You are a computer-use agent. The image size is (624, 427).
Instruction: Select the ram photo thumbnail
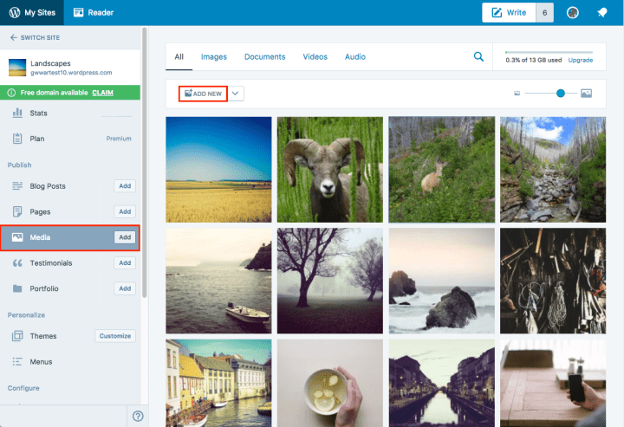tap(329, 170)
